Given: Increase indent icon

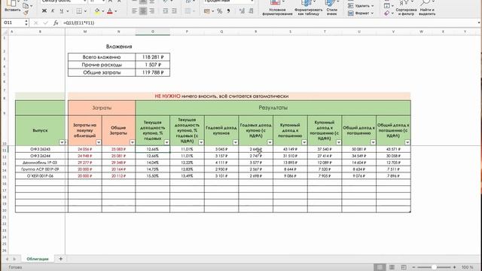Looking at the screenshot, I should point(174,11).
